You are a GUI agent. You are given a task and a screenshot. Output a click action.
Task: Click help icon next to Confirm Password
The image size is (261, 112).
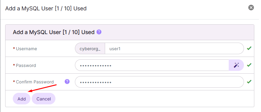67,82
